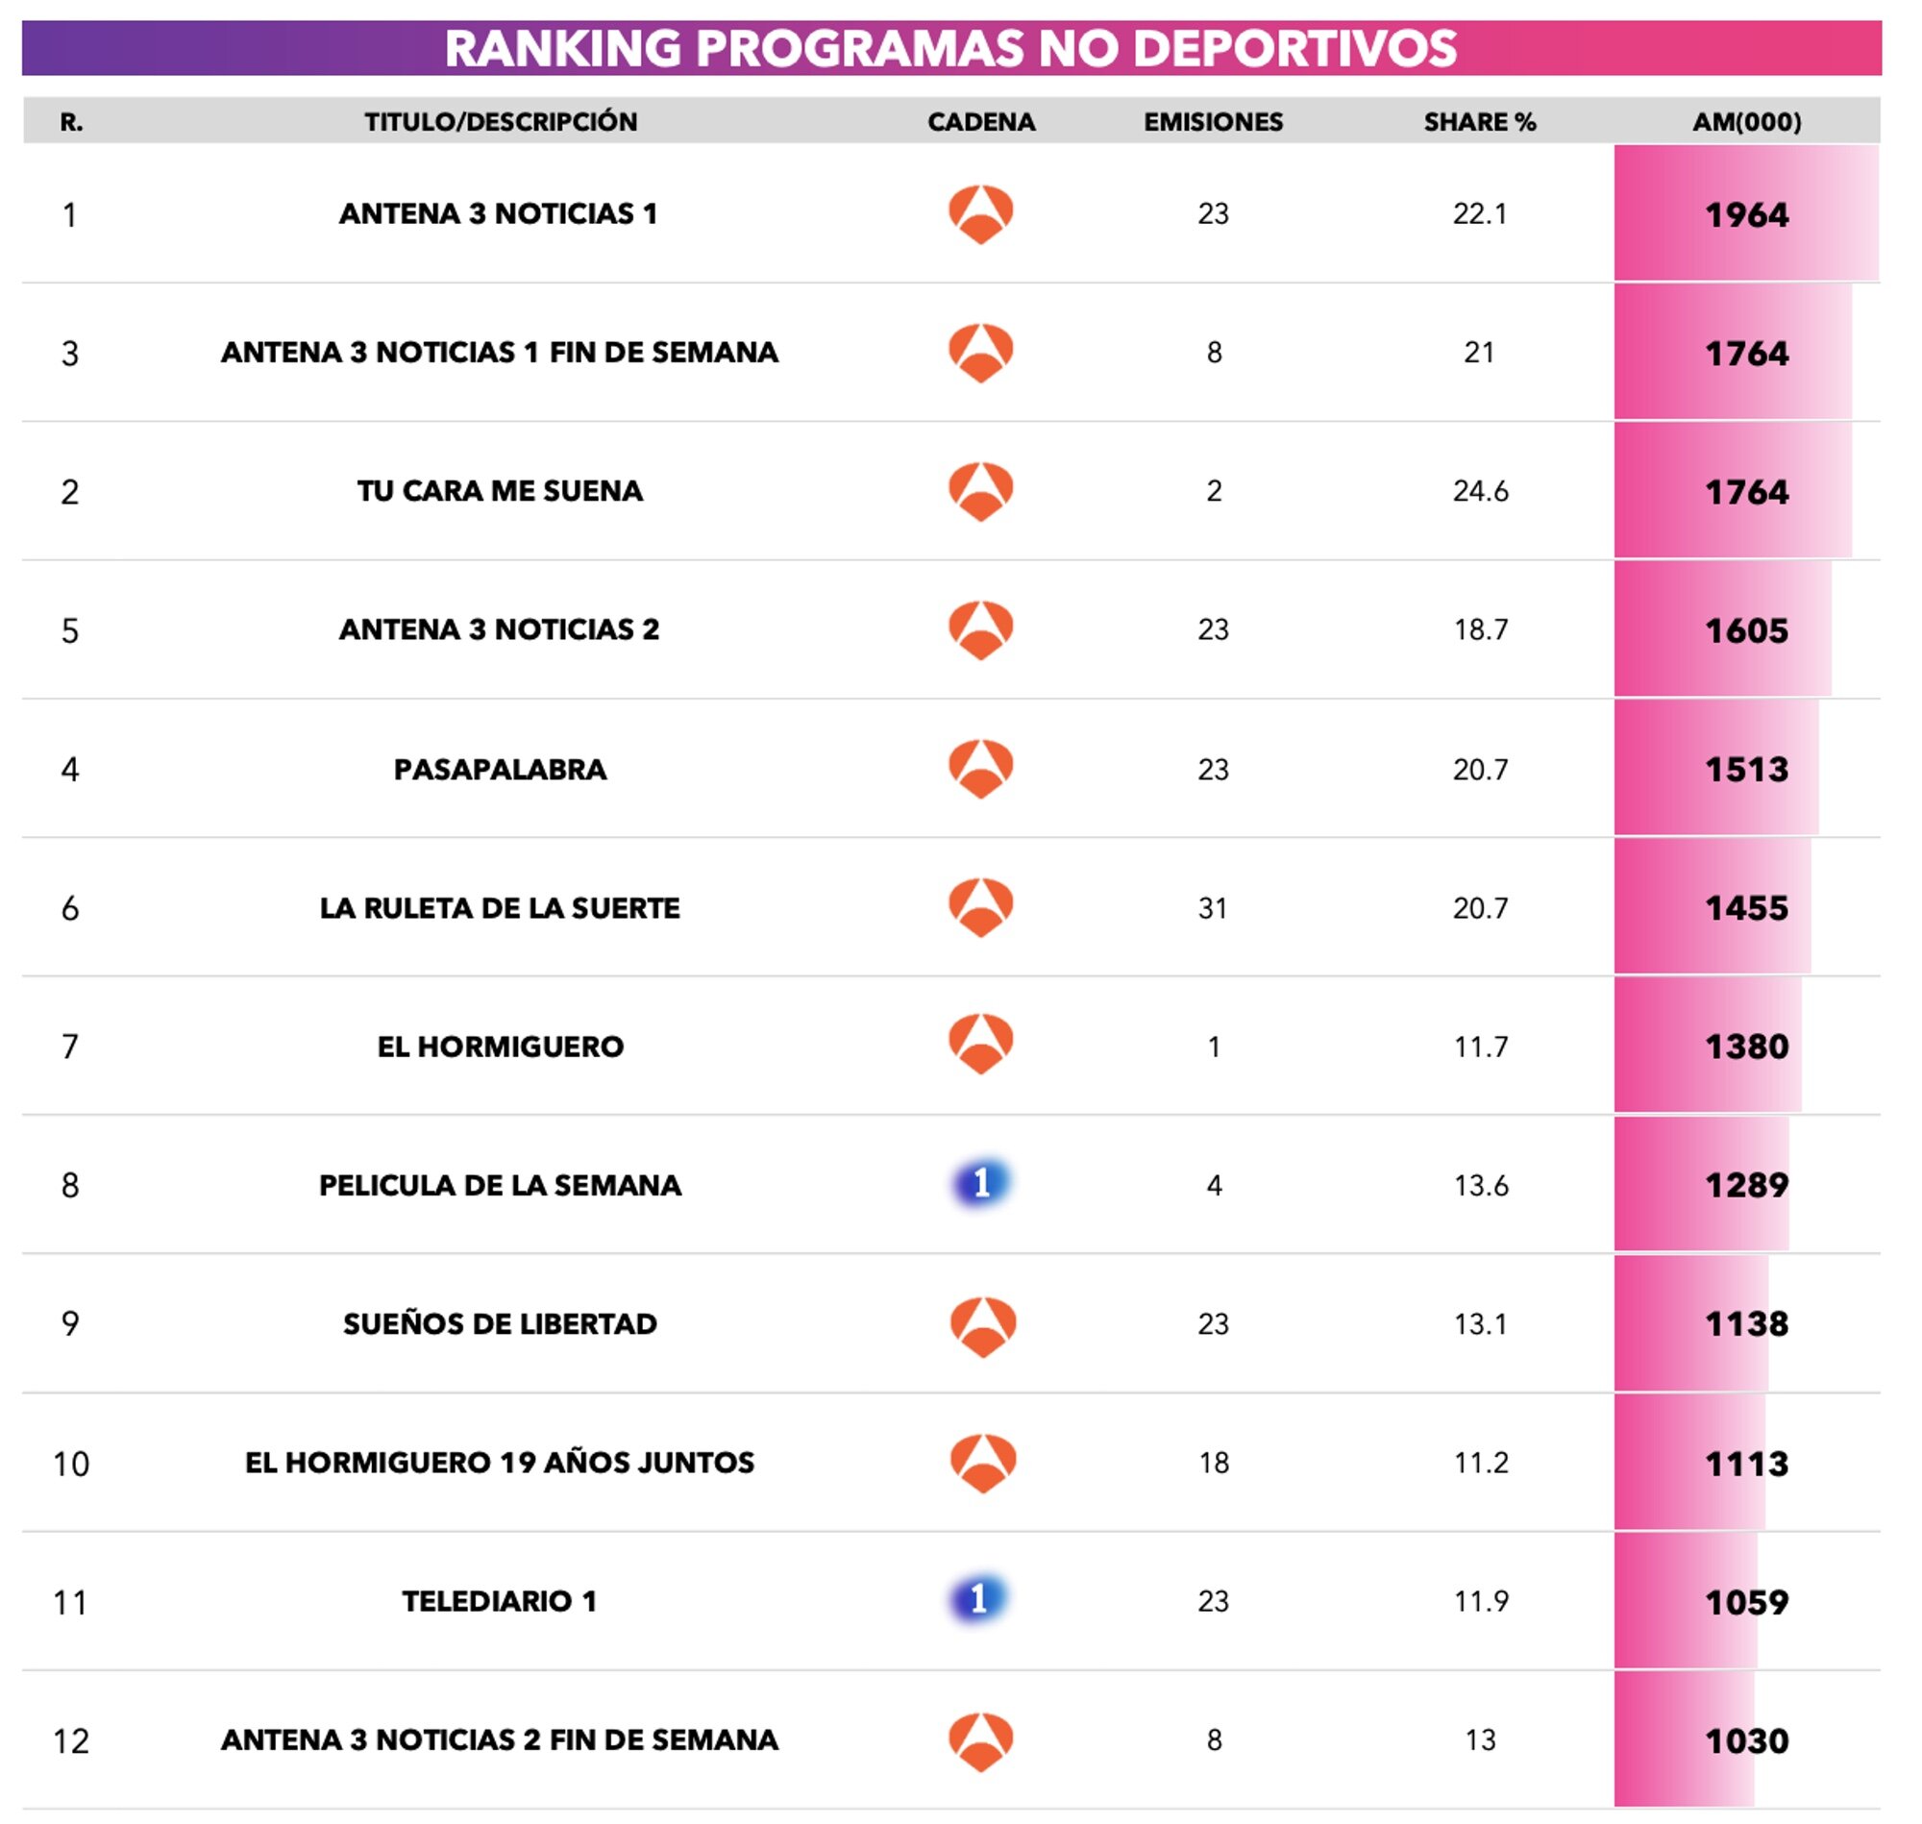Screen dimensions: 1922x1824
Task: Click the 1964 audience bar
Action: (1745, 214)
